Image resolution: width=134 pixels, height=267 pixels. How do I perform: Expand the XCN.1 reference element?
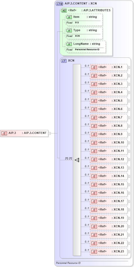click(128, 68)
